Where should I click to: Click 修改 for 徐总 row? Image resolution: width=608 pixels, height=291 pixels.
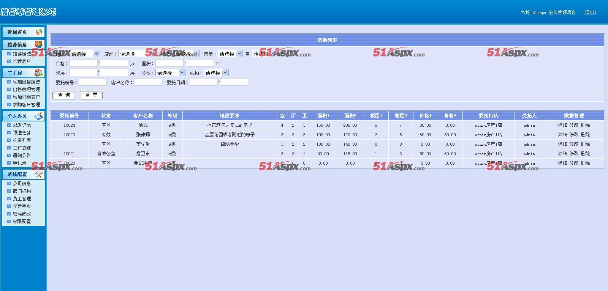click(x=574, y=125)
